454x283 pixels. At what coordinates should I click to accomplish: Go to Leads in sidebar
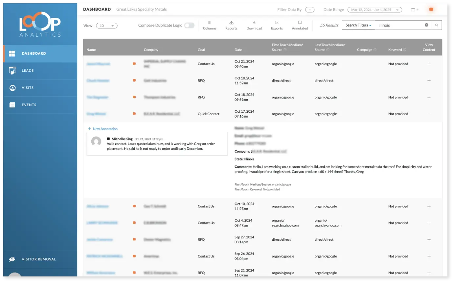click(x=28, y=70)
